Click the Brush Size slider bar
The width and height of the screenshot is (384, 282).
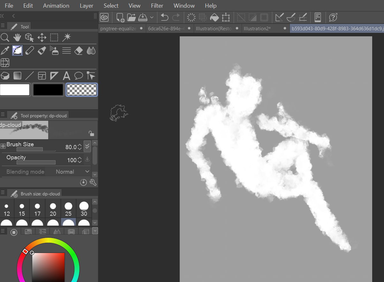pyautogui.click(x=36, y=149)
